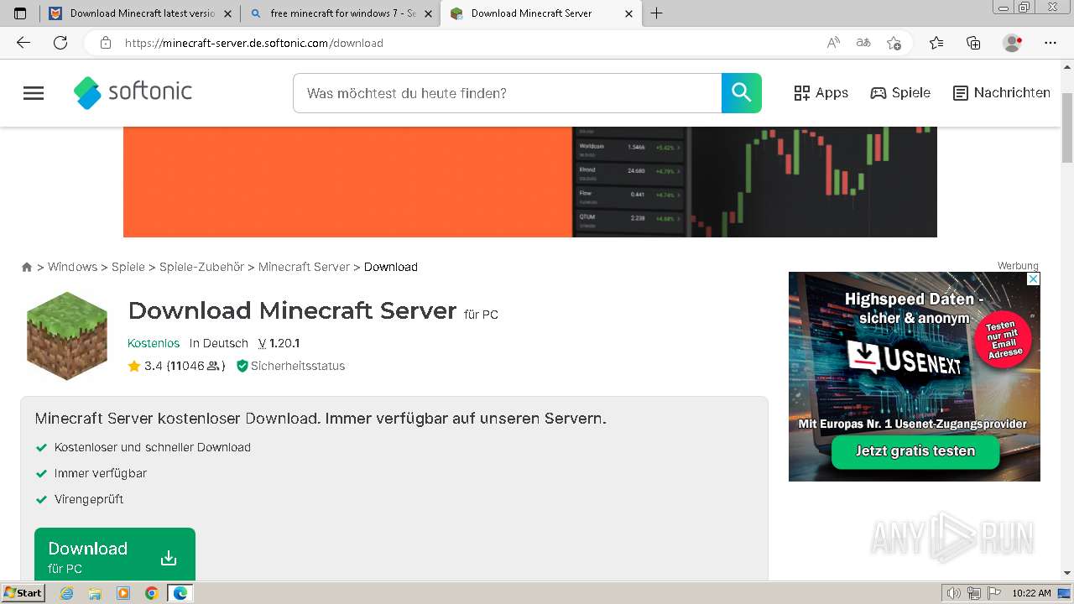Screen dimensions: 1074x604
Task: Open the tab actions menu icon
Action: pos(20,13)
